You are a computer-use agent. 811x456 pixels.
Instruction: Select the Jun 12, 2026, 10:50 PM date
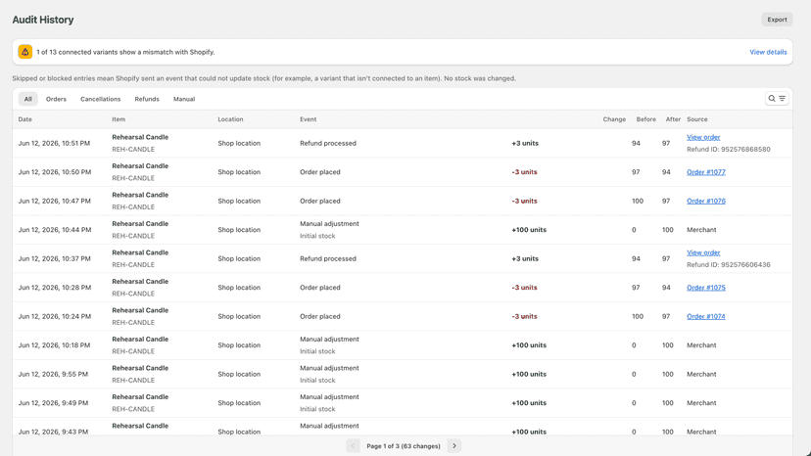click(54, 172)
